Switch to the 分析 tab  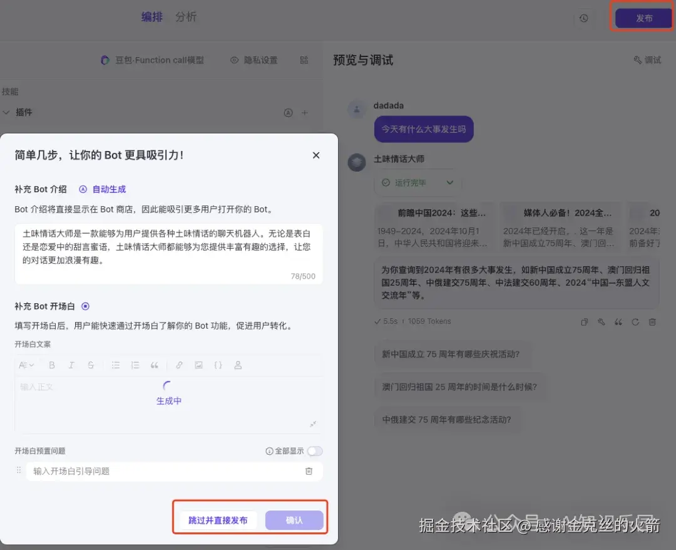[186, 17]
